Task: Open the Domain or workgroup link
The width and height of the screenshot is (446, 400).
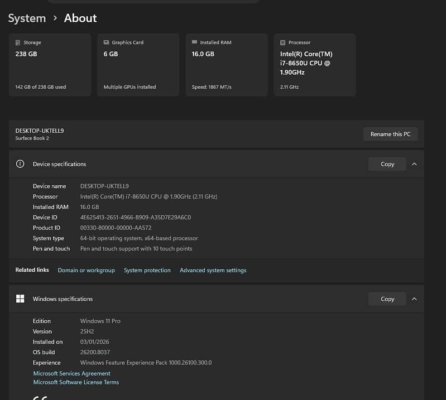Action: 86,271
